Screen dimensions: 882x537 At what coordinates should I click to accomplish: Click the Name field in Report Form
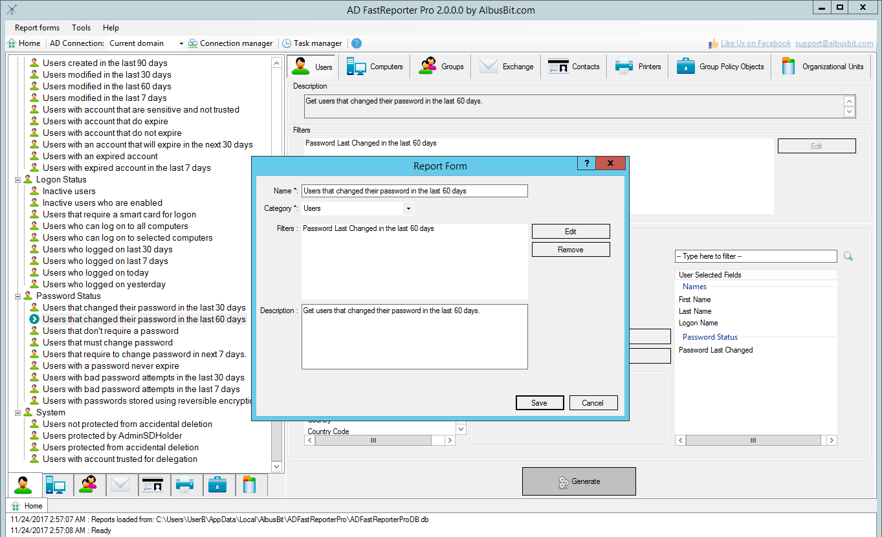415,191
